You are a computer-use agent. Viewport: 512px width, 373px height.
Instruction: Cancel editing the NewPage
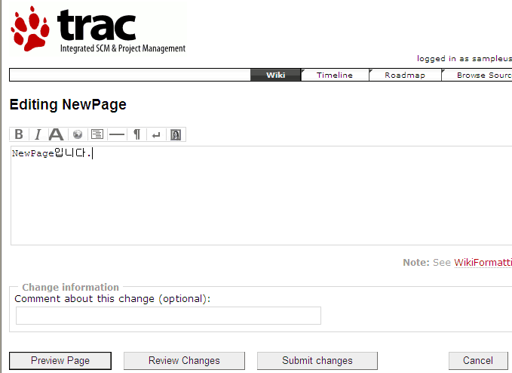pos(477,361)
